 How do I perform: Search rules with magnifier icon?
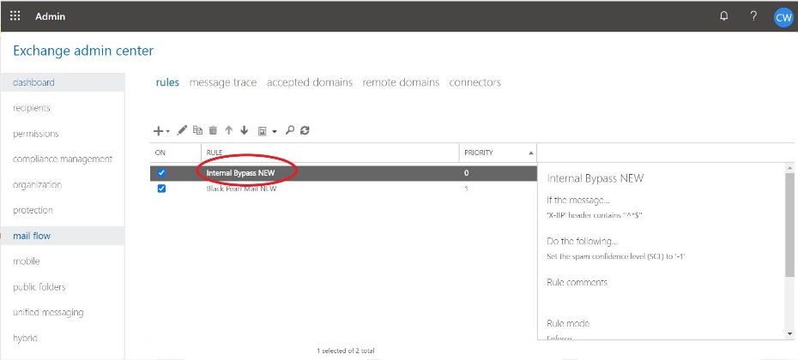click(289, 130)
